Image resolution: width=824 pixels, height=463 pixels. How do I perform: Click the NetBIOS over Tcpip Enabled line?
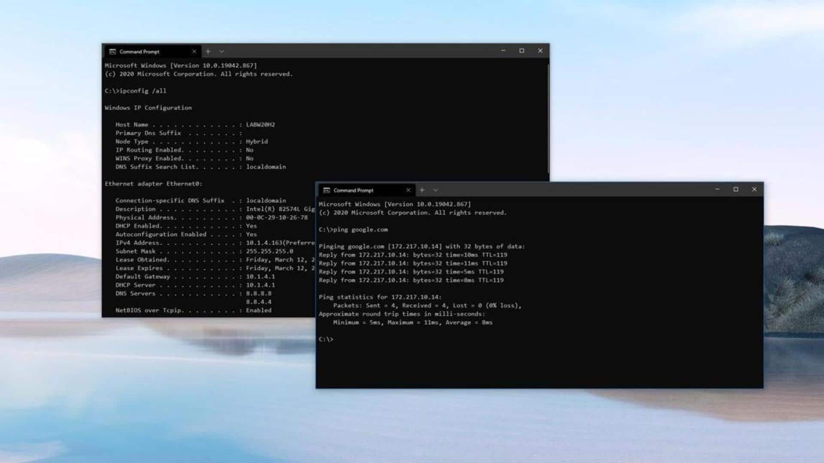(193, 310)
